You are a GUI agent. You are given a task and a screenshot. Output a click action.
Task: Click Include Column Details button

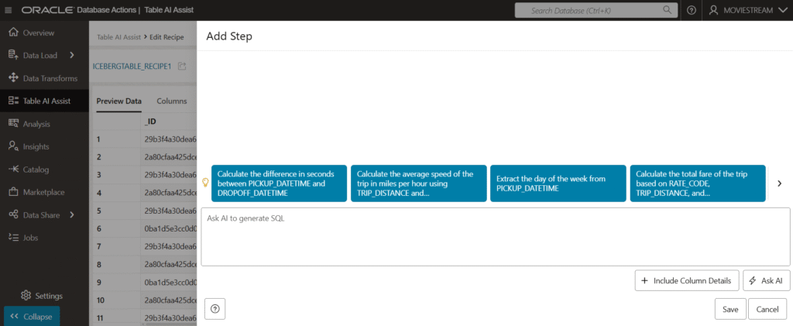685,280
